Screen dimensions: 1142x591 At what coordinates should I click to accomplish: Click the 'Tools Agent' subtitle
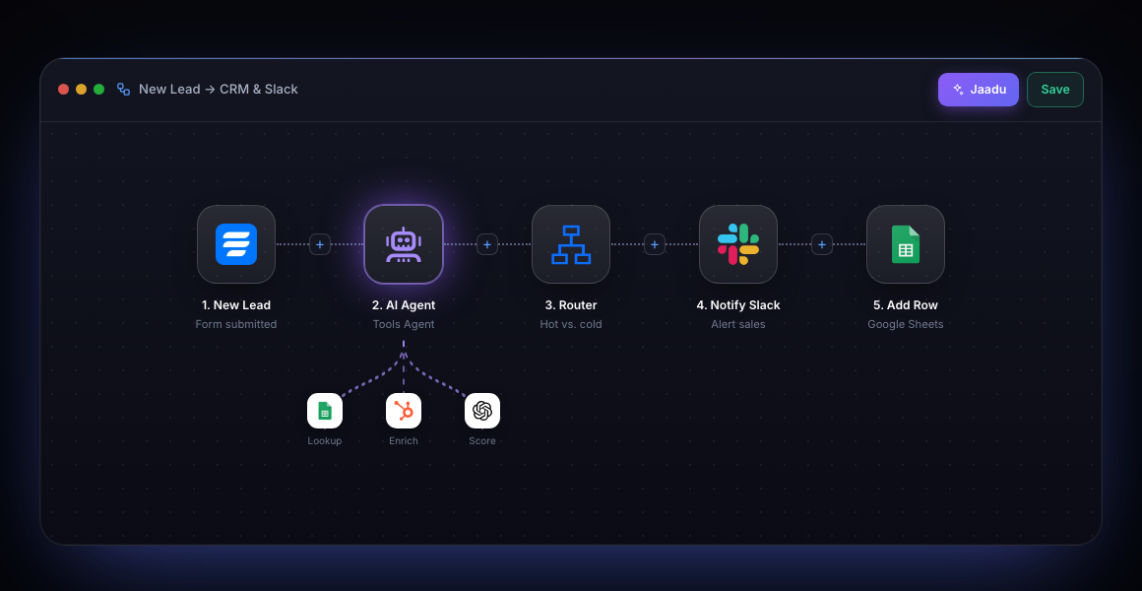pyautogui.click(x=404, y=324)
